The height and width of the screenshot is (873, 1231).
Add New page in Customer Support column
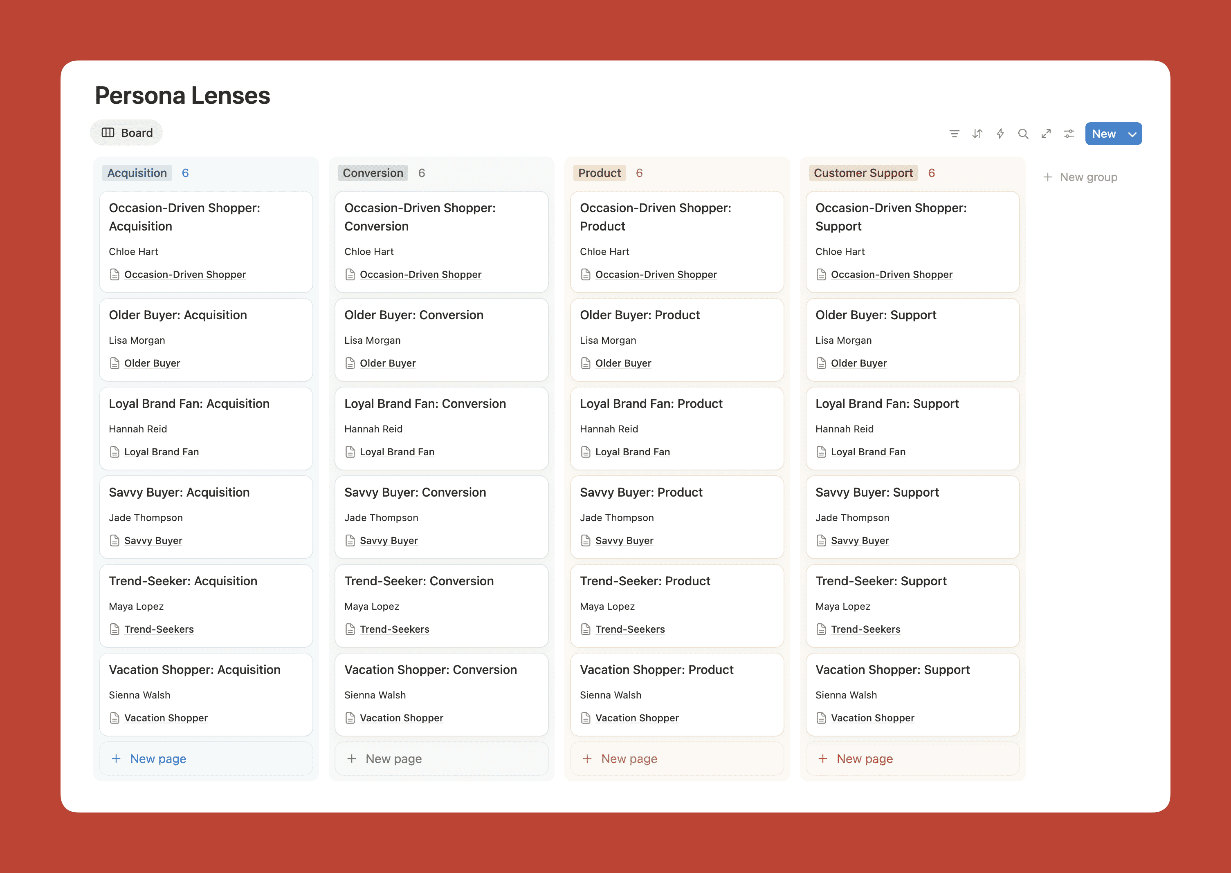tap(864, 759)
